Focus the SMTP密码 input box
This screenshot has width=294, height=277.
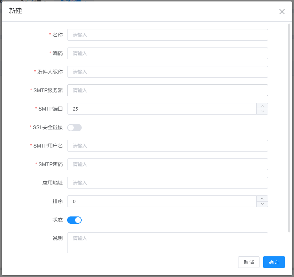point(167,164)
